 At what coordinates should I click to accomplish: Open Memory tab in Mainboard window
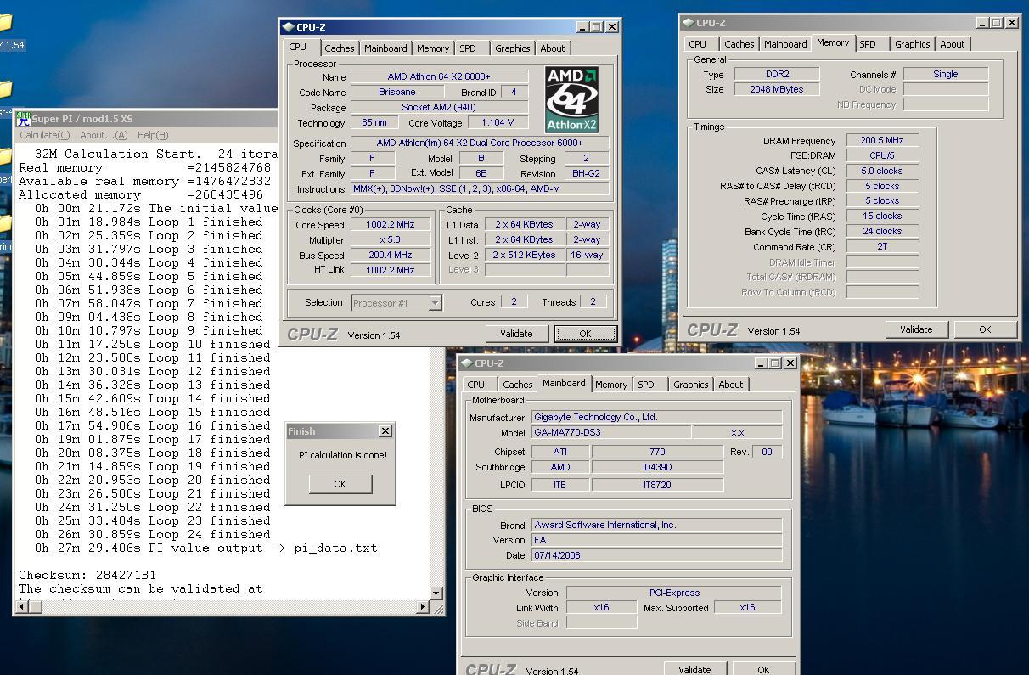pos(611,385)
